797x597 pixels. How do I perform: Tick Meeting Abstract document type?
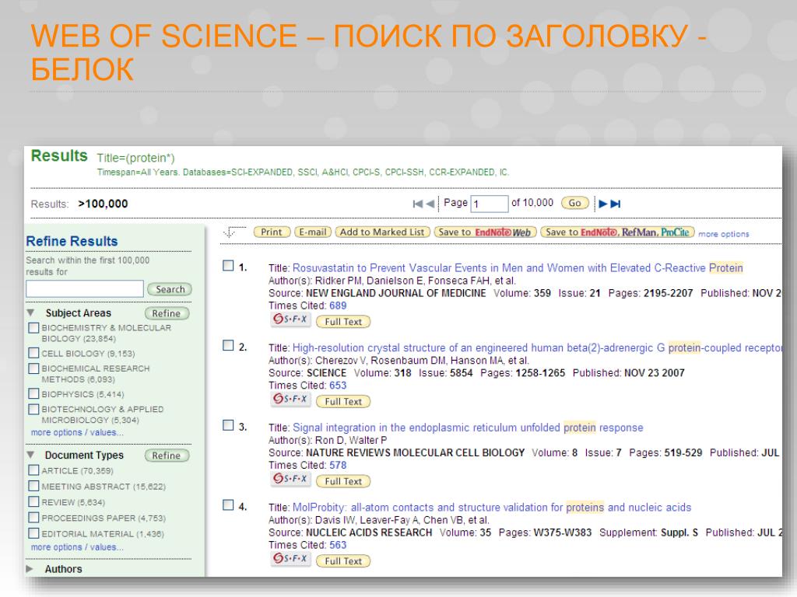33,486
